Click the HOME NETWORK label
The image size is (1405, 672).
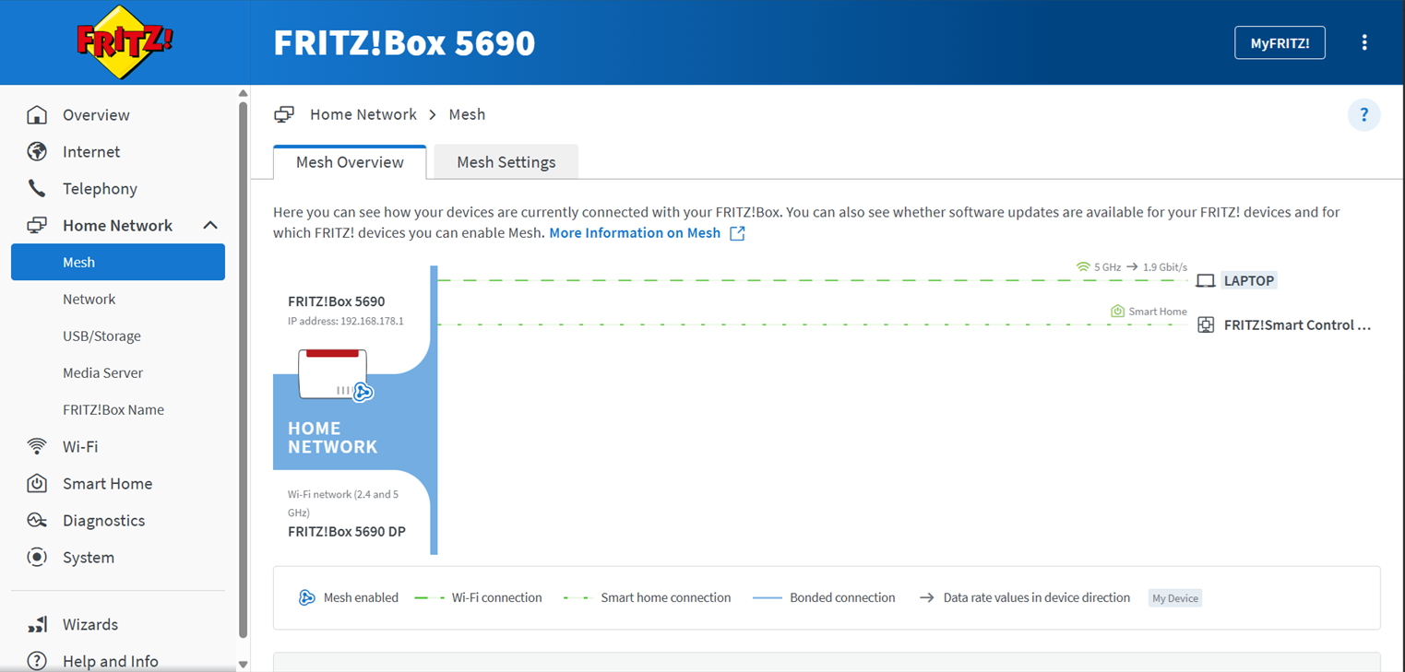(332, 438)
